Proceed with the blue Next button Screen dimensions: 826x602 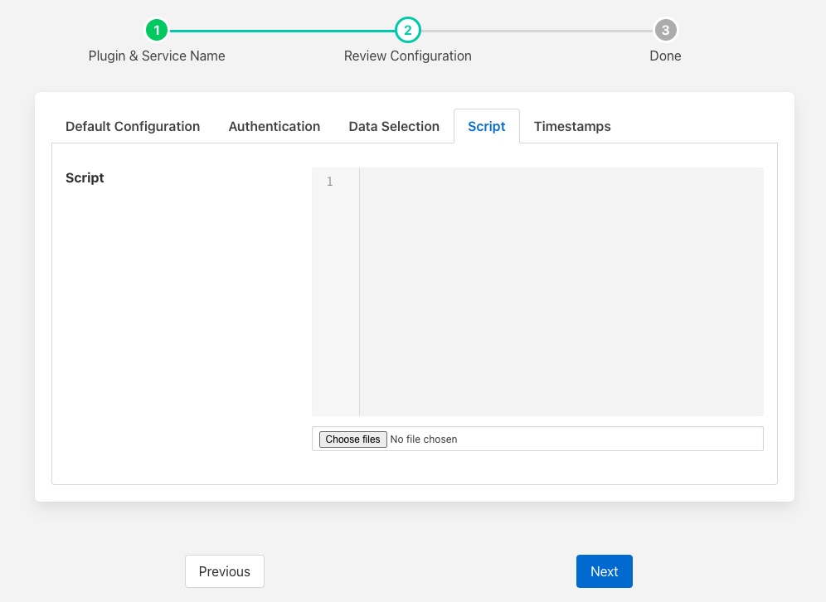tap(604, 571)
